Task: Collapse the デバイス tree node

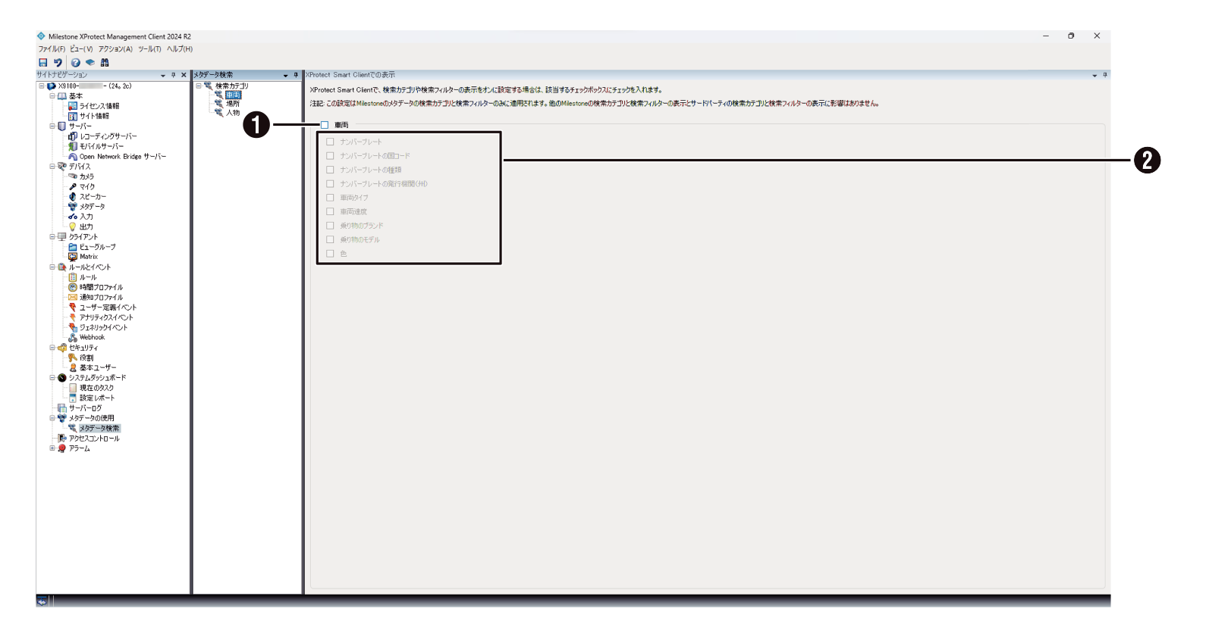Action: click(x=52, y=167)
